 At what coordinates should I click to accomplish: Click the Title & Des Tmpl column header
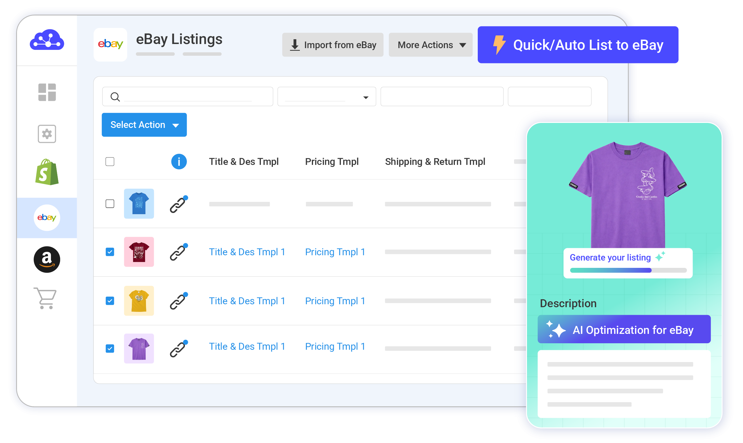pyautogui.click(x=244, y=162)
